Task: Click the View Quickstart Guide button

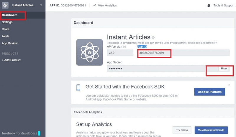Action: point(211,130)
